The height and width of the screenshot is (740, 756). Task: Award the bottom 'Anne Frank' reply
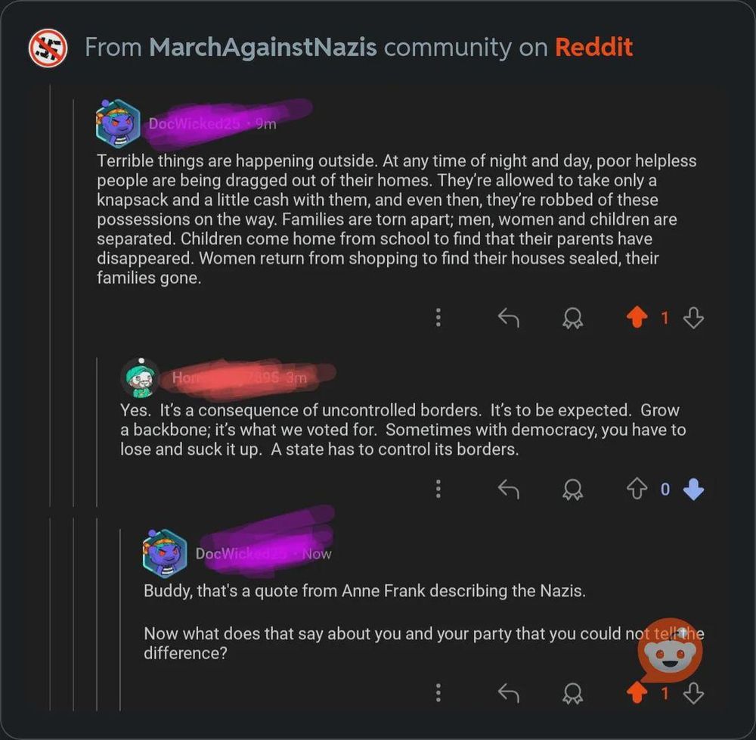[572, 693]
